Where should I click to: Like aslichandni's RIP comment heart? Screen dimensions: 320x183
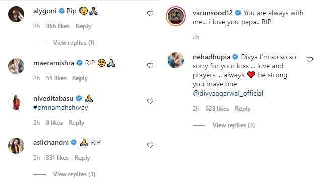pos(150,145)
